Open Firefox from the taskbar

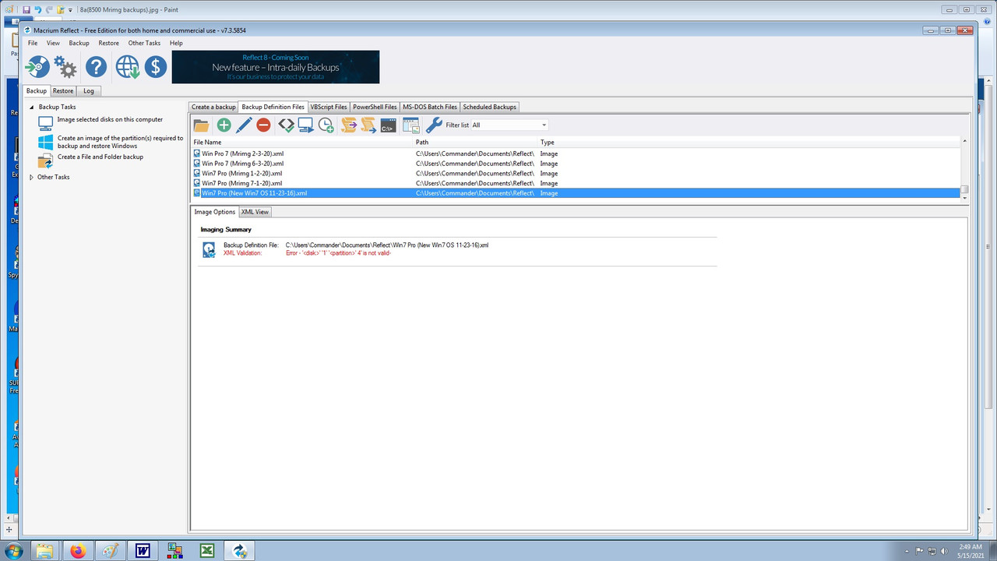coord(78,551)
